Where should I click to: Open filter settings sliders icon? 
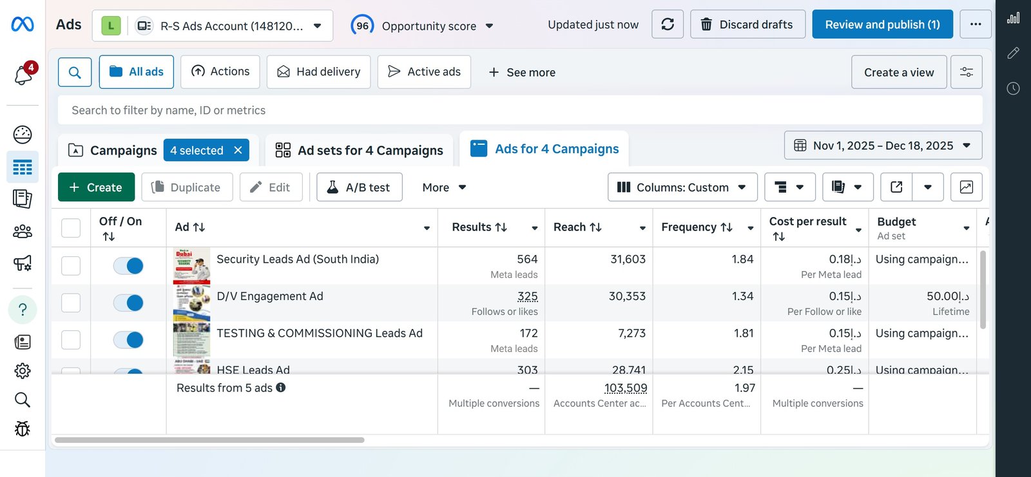(967, 72)
